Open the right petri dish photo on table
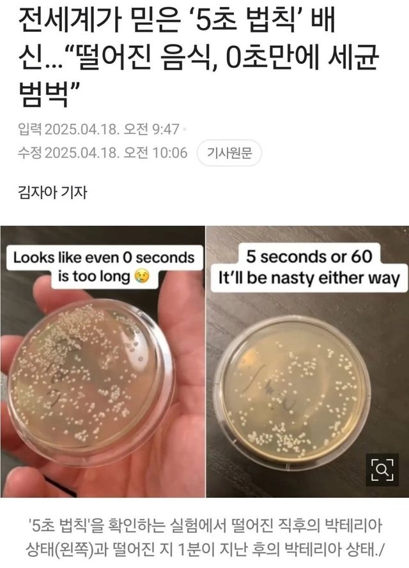 [x=307, y=361]
